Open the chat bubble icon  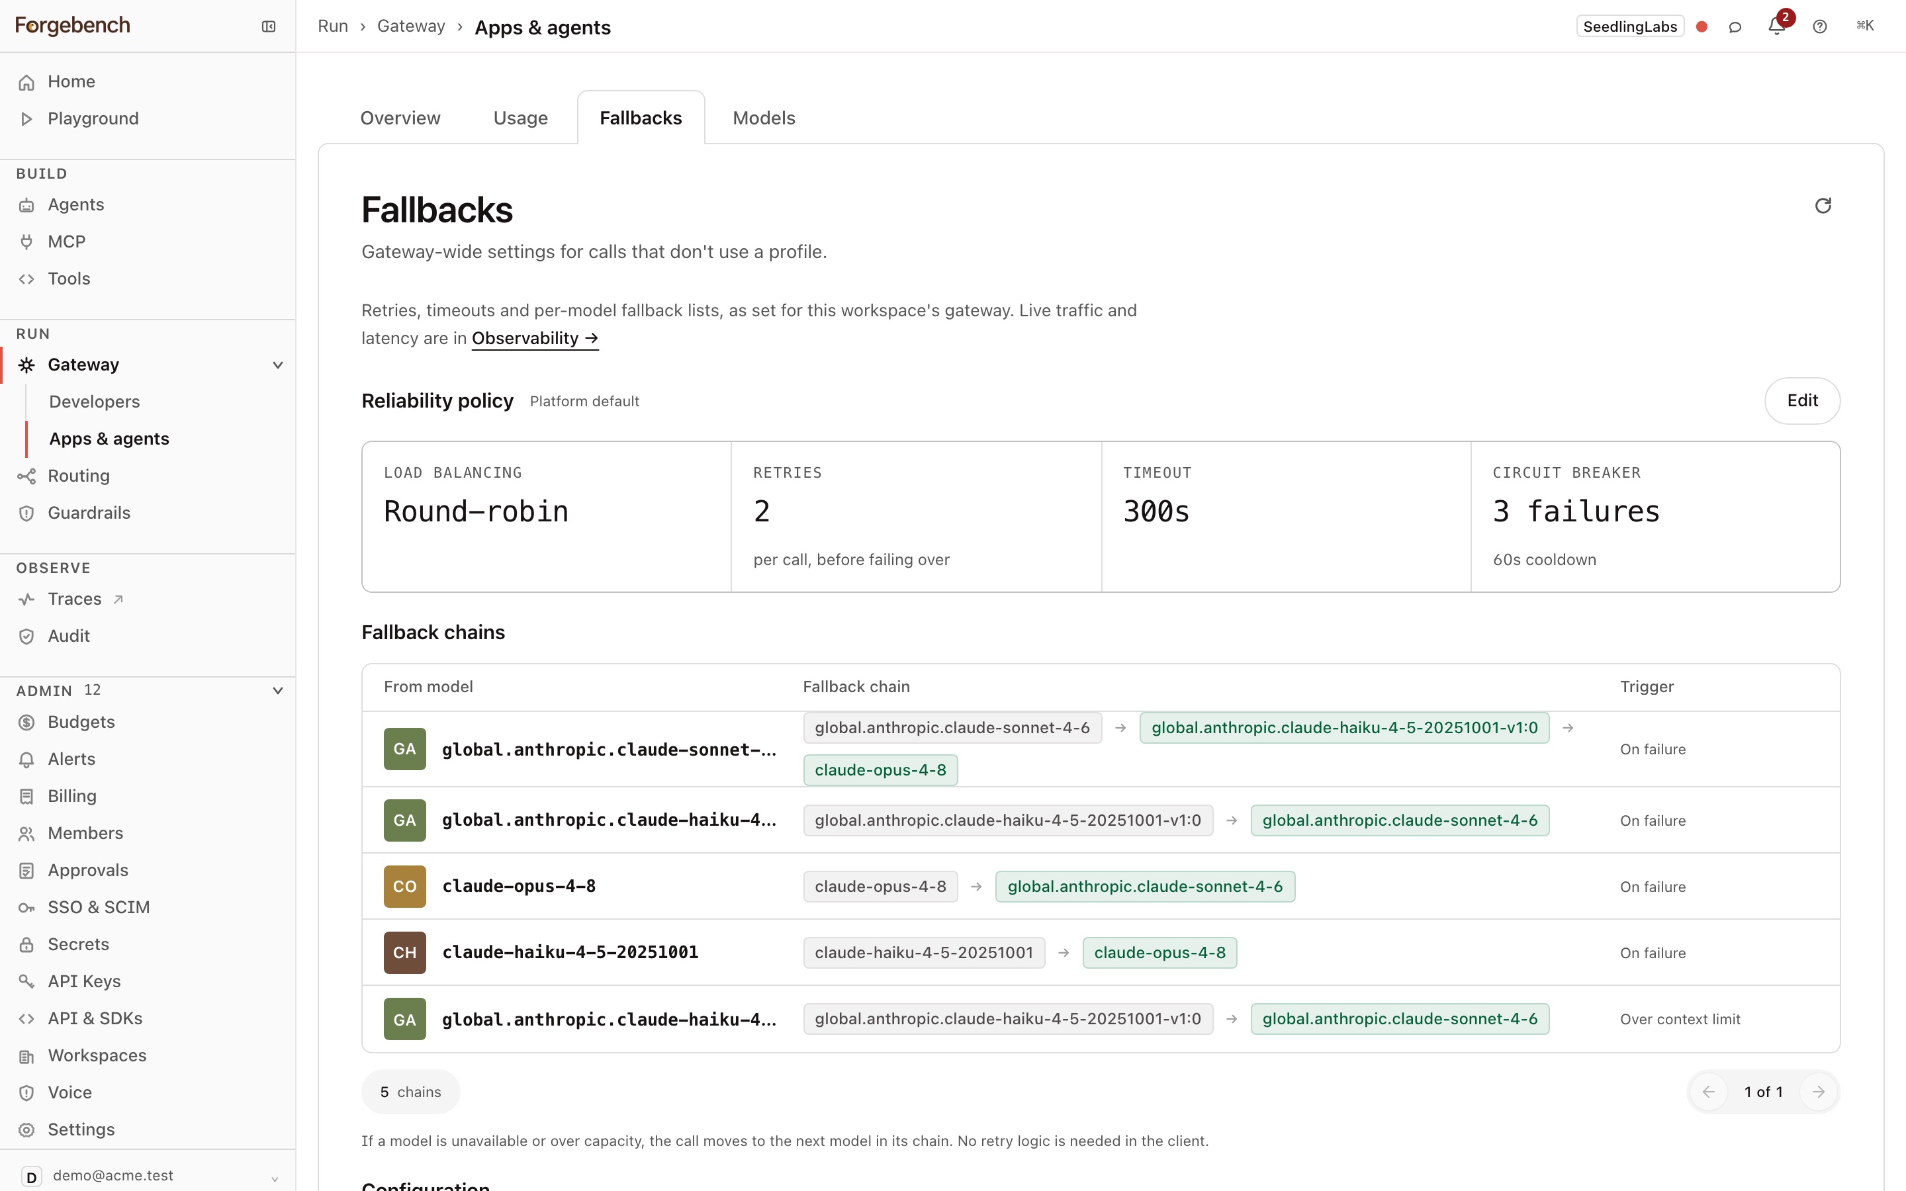point(1735,26)
